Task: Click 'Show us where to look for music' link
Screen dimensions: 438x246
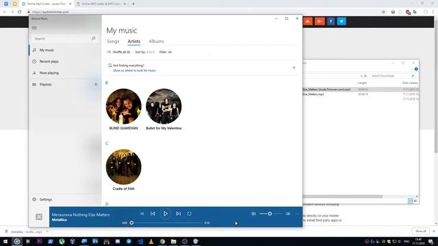Action: coord(134,70)
